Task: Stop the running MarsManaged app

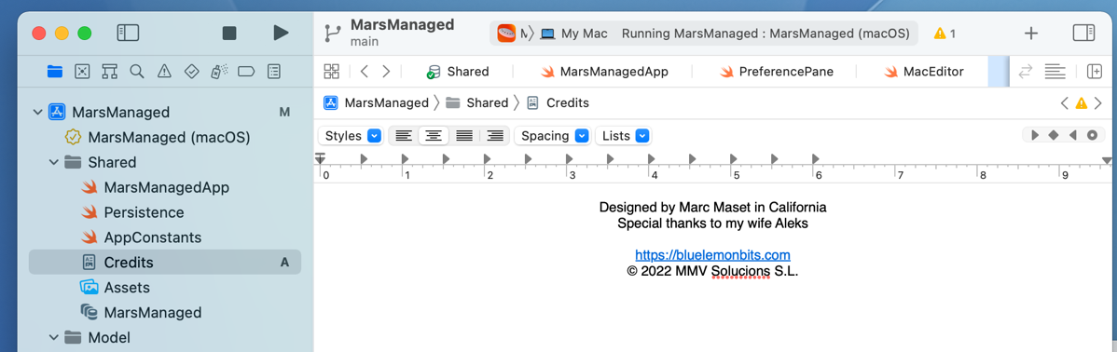Action: [229, 33]
